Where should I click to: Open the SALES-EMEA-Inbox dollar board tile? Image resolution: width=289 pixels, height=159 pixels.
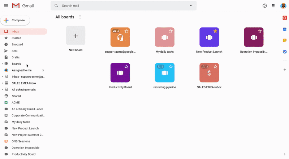click(x=209, y=73)
